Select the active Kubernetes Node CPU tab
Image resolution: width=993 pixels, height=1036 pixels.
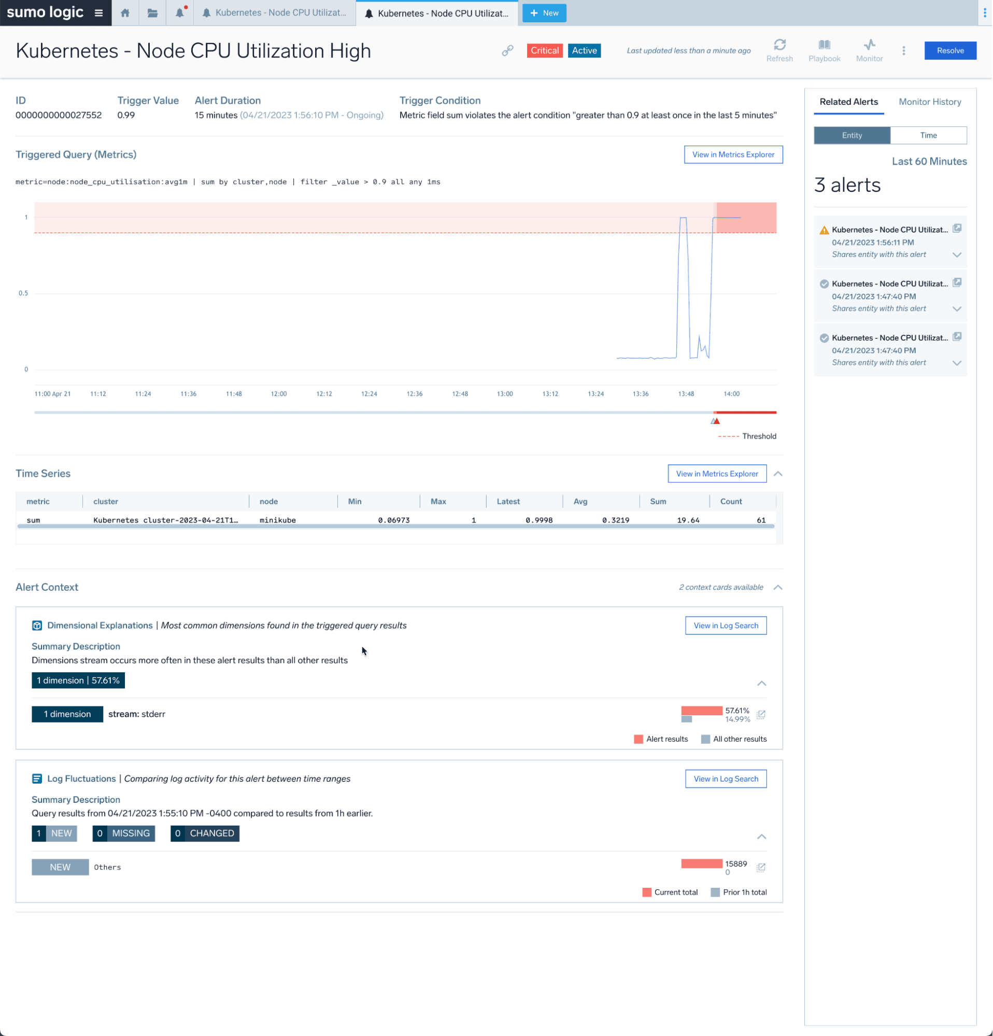click(x=437, y=12)
